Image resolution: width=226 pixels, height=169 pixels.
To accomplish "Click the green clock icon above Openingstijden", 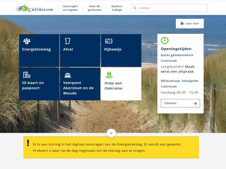I will (165, 40).
